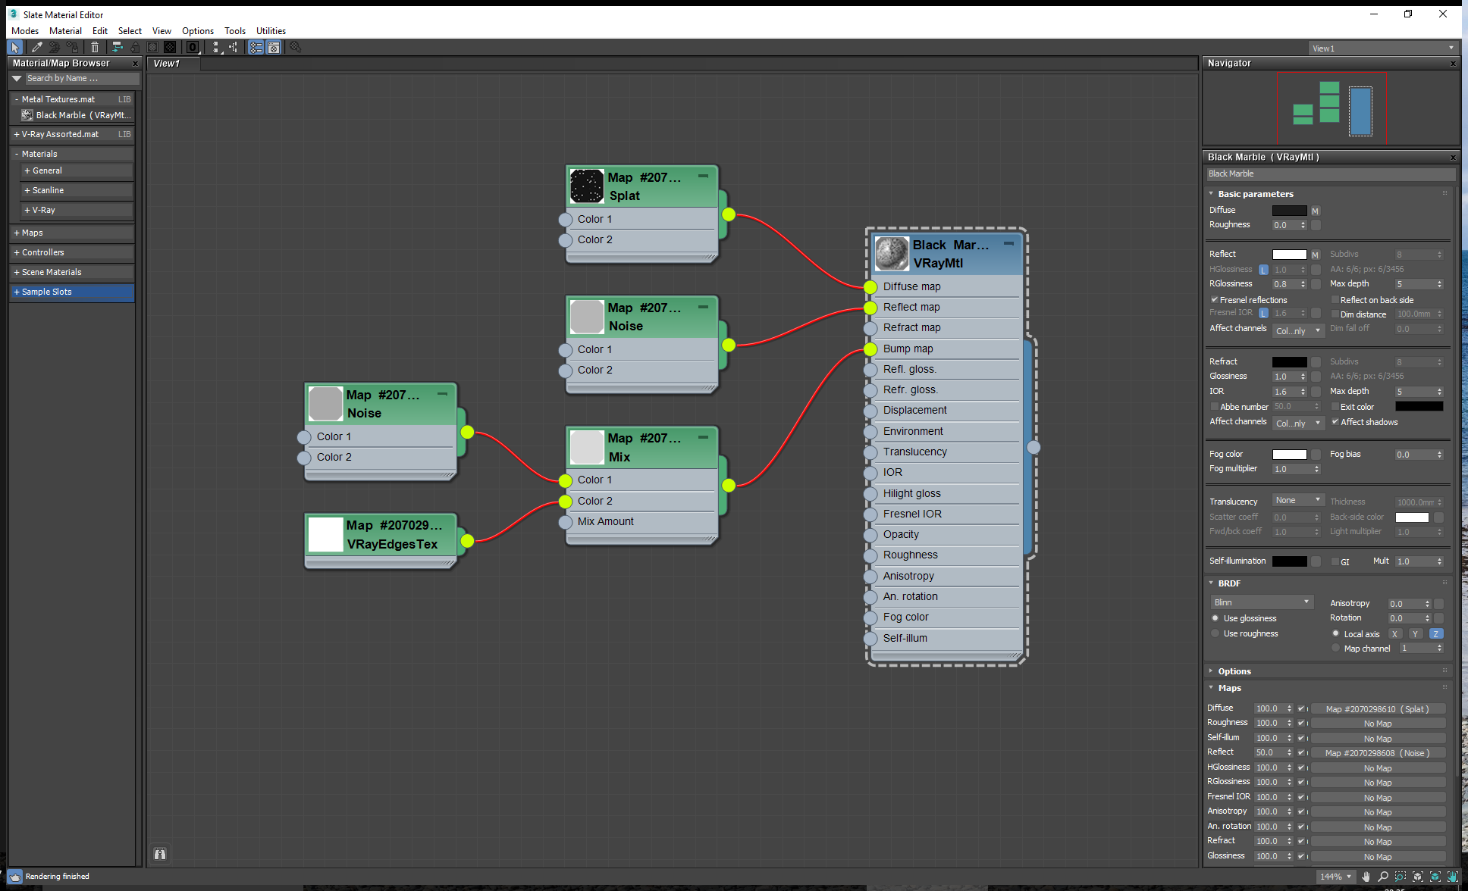Click the Fog color swatch
Screen dimensions: 1468x891
click(1289, 455)
